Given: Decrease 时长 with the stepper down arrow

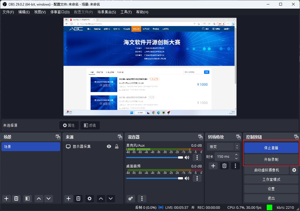Looking at the screenshot, I should [237, 159].
